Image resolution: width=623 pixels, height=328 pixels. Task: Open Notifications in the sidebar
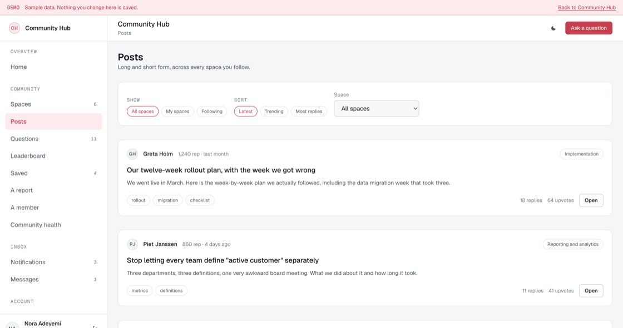[x=53, y=262]
